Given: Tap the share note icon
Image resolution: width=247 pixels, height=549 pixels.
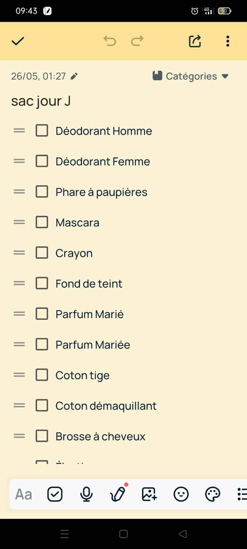Looking at the screenshot, I should tap(195, 41).
